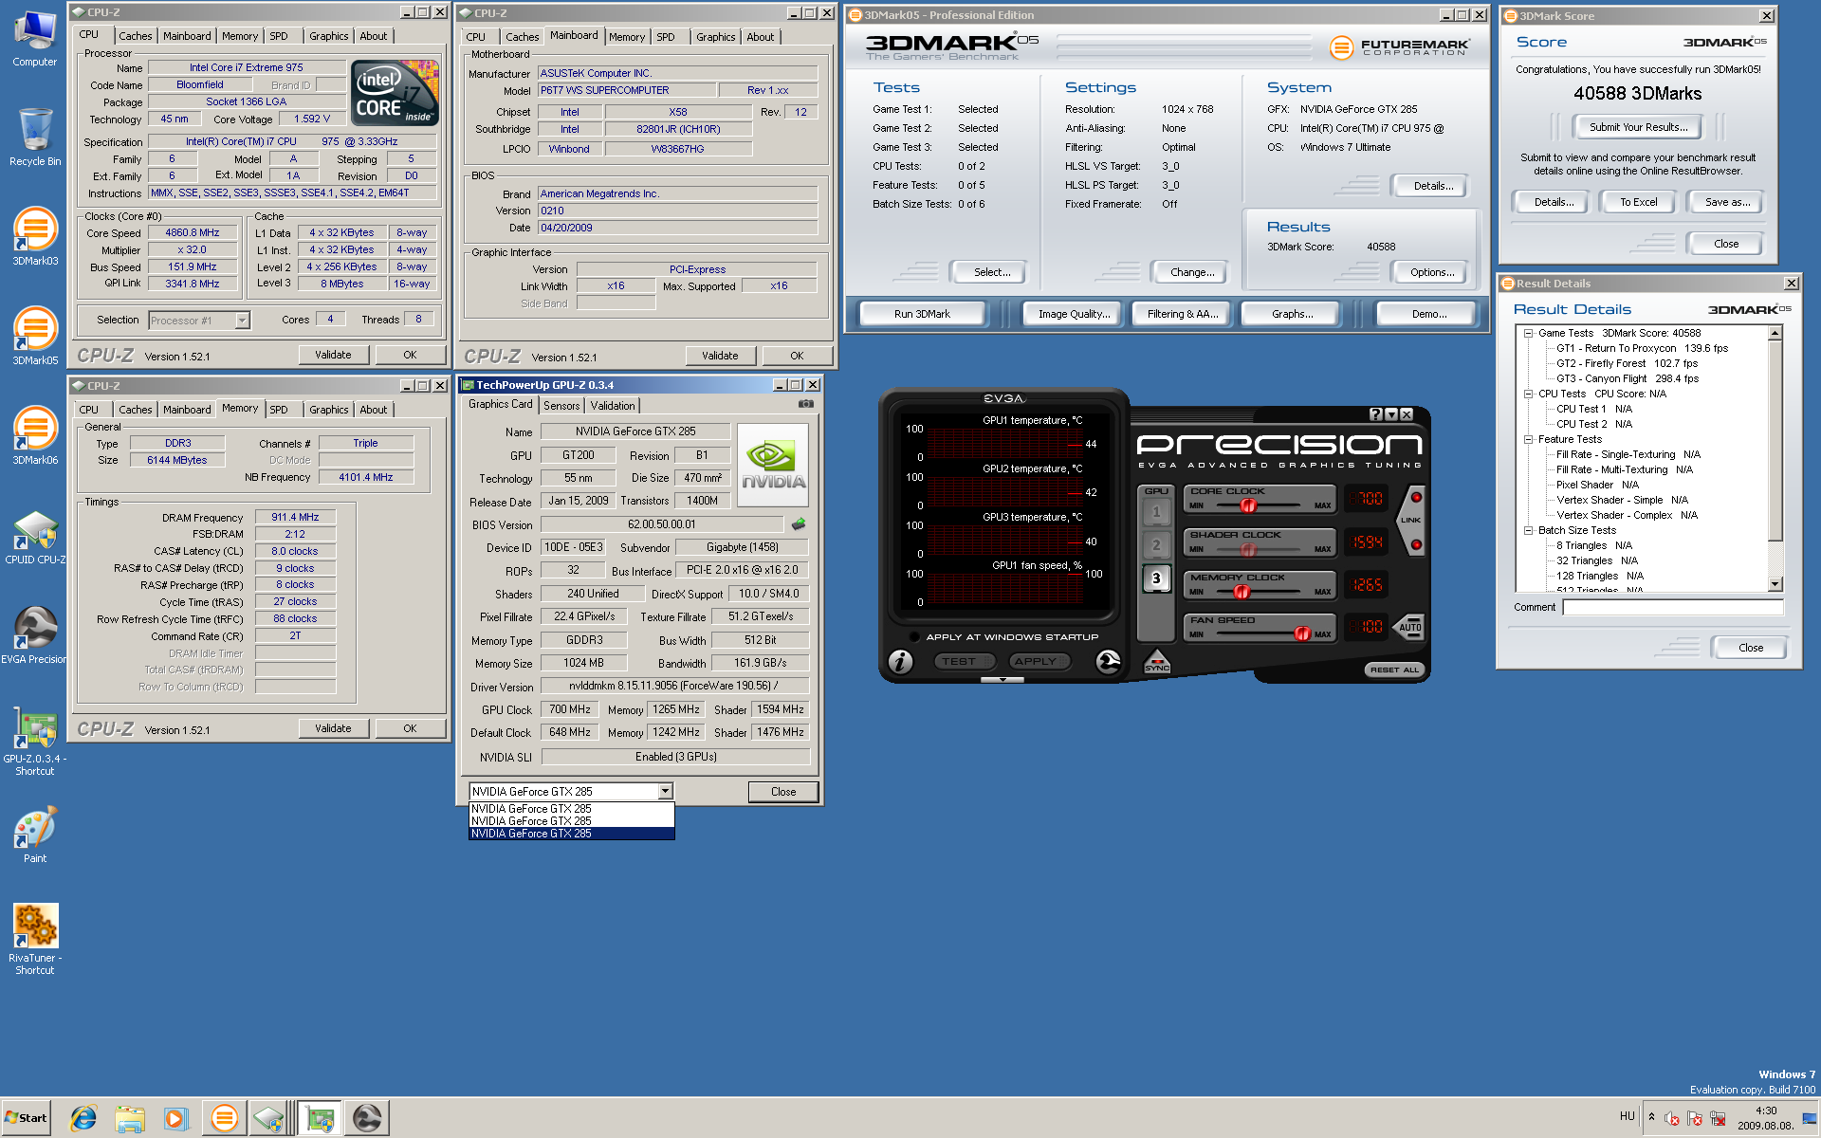Image resolution: width=1821 pixels, height=1138 pixels.
Task: Launch the 3DMark03 desktop shortcut
Action: pyautogui.click(x=35, y=237)
